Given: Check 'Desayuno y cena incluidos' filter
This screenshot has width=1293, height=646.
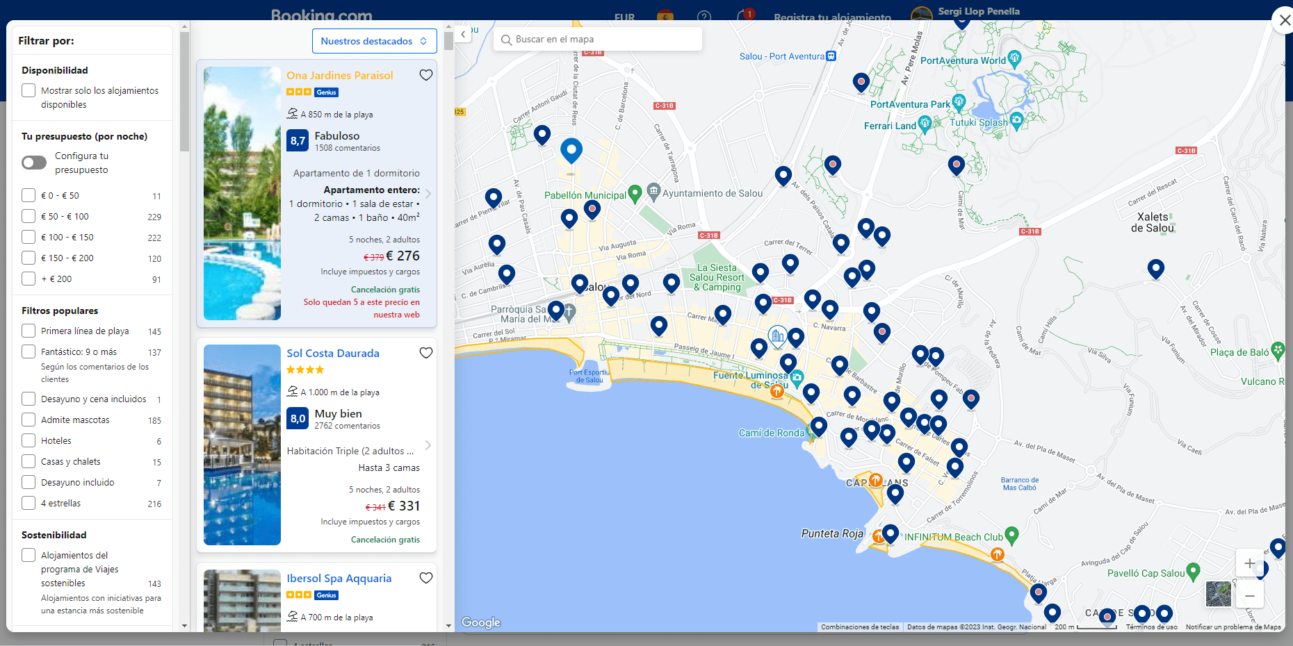Looking at the screenshot, I should tap(29, 399).
